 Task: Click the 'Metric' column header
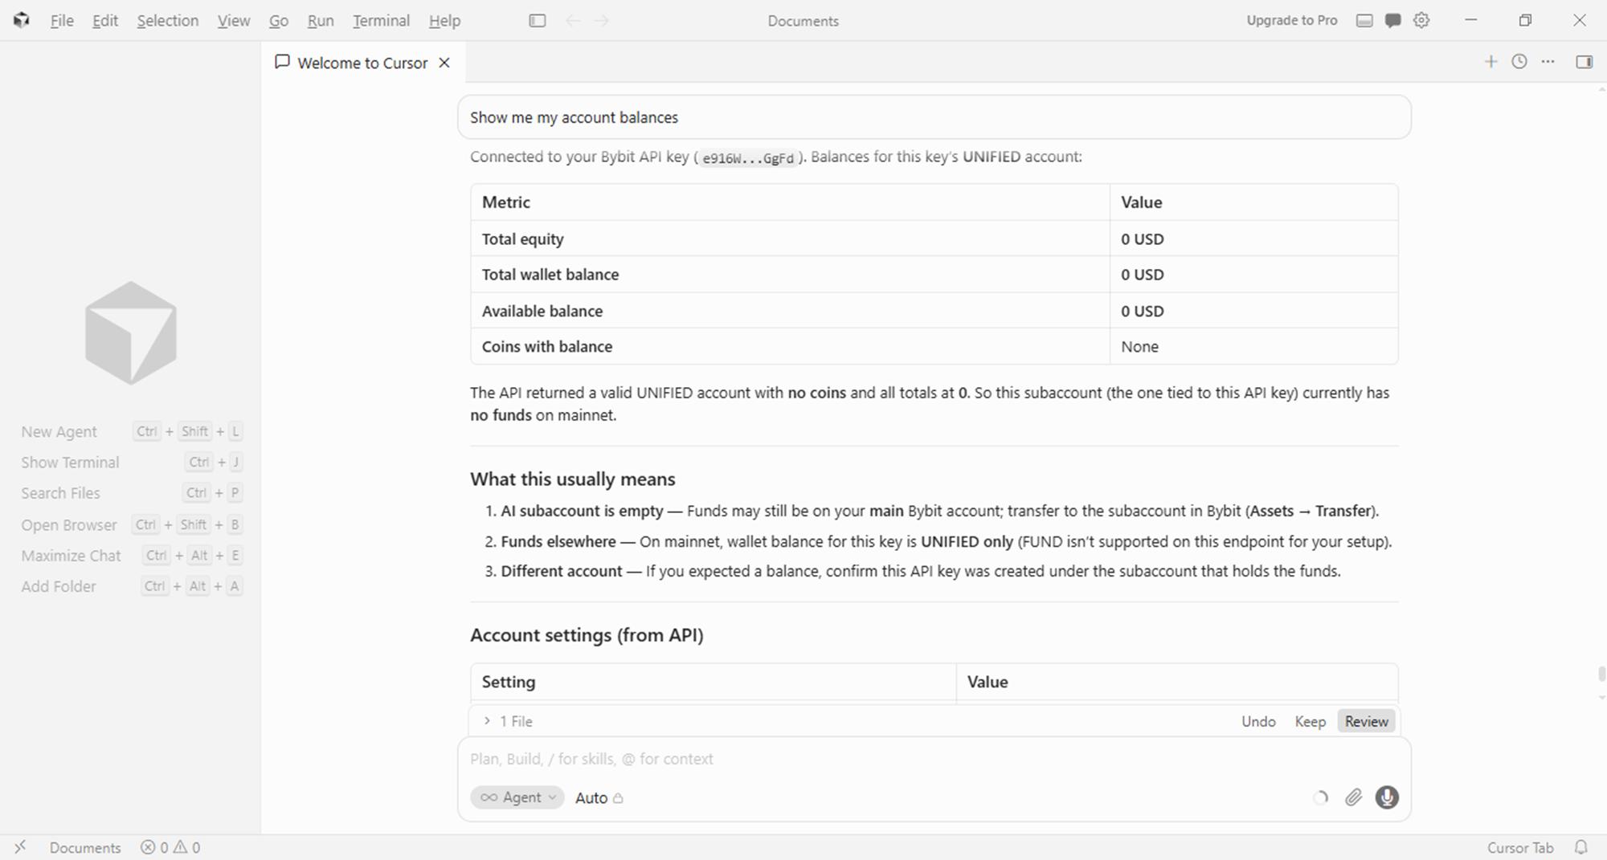pos(790,202)
